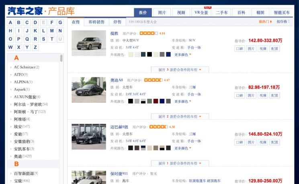This screenshot has width=299, height=184.
Task: Open the 精图 tab
Action: (260, 12)
